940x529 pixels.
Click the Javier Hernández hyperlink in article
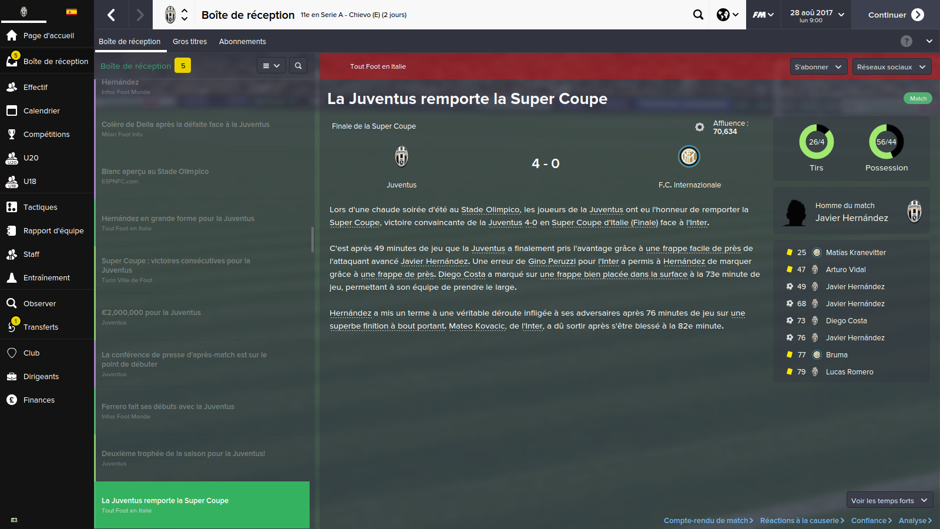tap(434, 262)
